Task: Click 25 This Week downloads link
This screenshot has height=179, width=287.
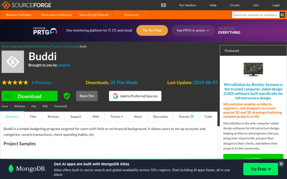Action: click(x=124, y=83)
